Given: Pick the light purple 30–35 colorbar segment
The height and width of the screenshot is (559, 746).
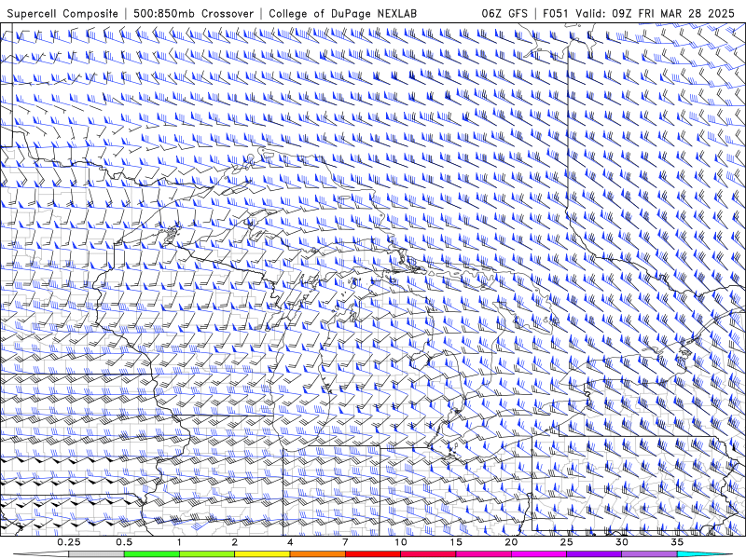Looking at the screenshot, I should pos(649,554).
